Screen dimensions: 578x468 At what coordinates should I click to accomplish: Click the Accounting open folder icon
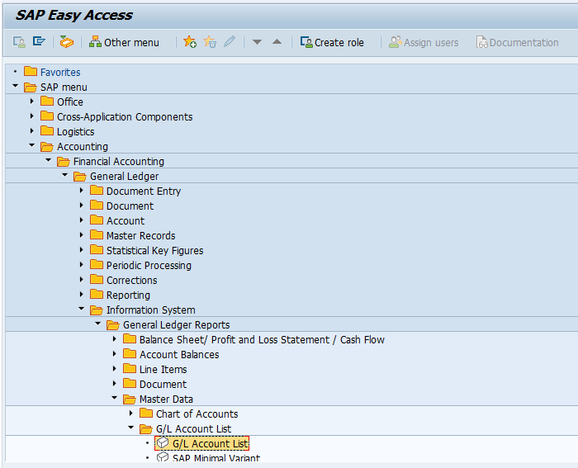coord(47,147)
